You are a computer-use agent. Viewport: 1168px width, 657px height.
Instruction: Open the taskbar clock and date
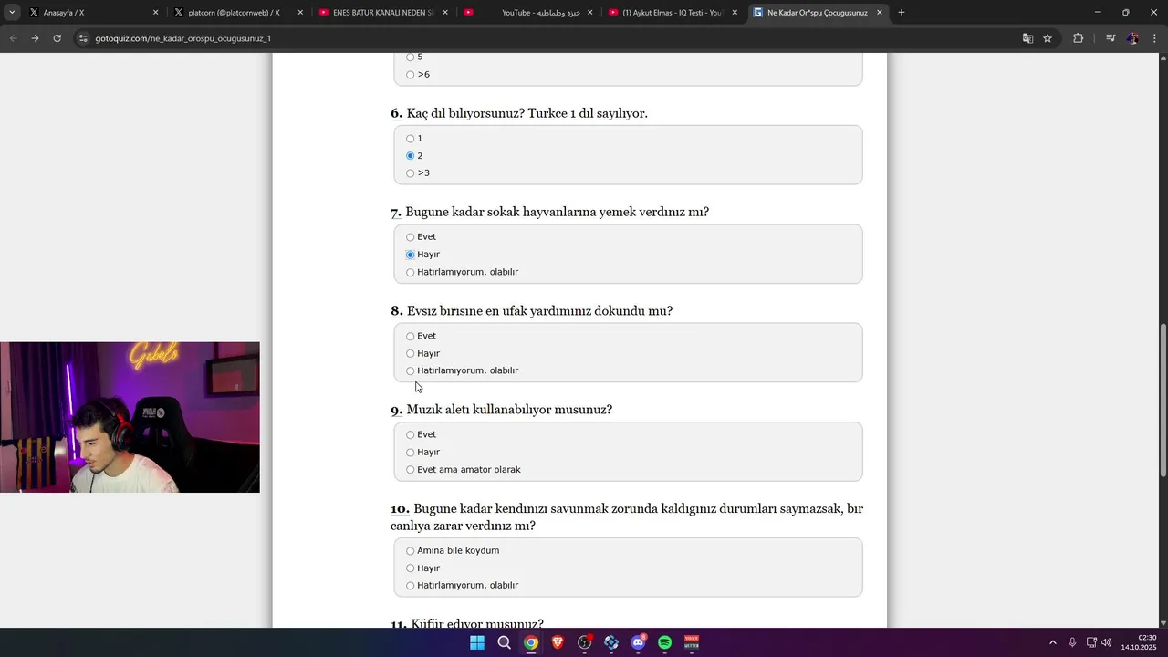pos(1139,642)
